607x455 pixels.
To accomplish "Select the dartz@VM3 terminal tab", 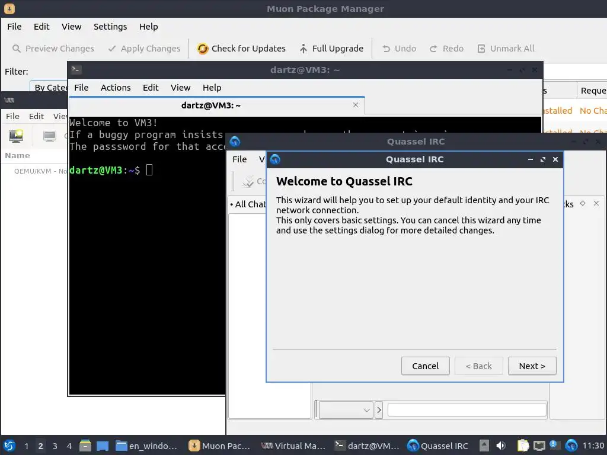I will (211, 105).
